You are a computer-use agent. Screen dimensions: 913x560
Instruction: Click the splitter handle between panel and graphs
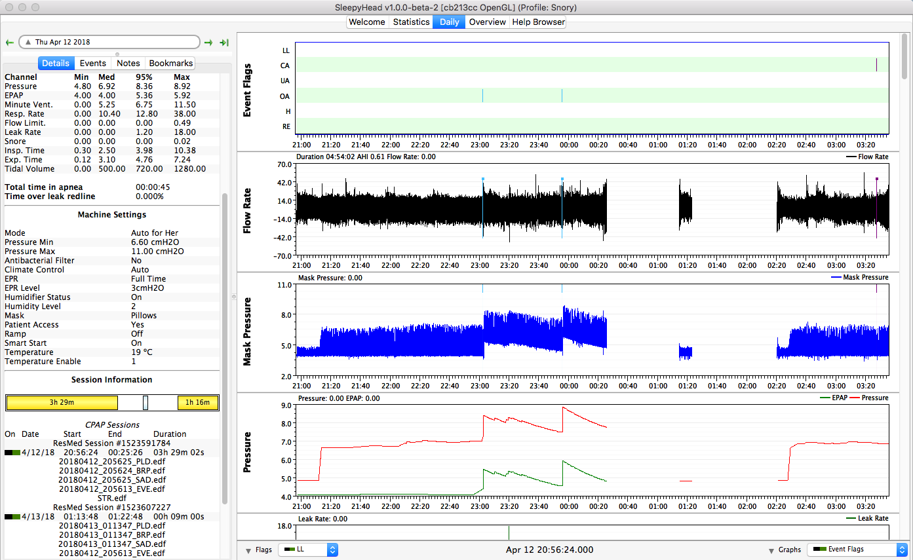233,297
